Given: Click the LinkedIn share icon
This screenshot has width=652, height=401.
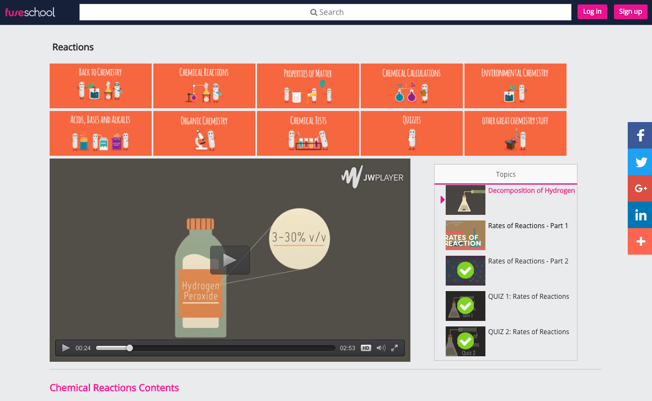Looking at the screenshot, I should click(x=640, y=215).
